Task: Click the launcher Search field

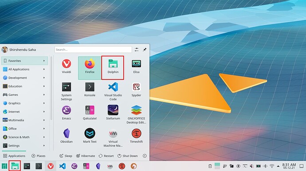Action: coord(93,49)
